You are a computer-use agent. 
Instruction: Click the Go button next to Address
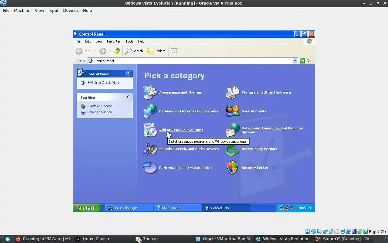pyautogui.click(x=305, y=61)
